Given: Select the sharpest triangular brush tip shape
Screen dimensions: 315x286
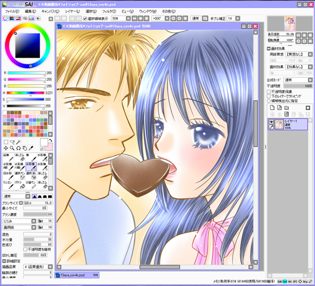Looking at the screenshot, I should click(34, 196).
